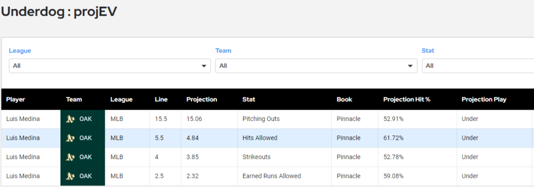The height and width of the screenshot is (187, 534).
Task: Open the League filter dropdown
Action: pyautogui.click(x=110, y=66)
